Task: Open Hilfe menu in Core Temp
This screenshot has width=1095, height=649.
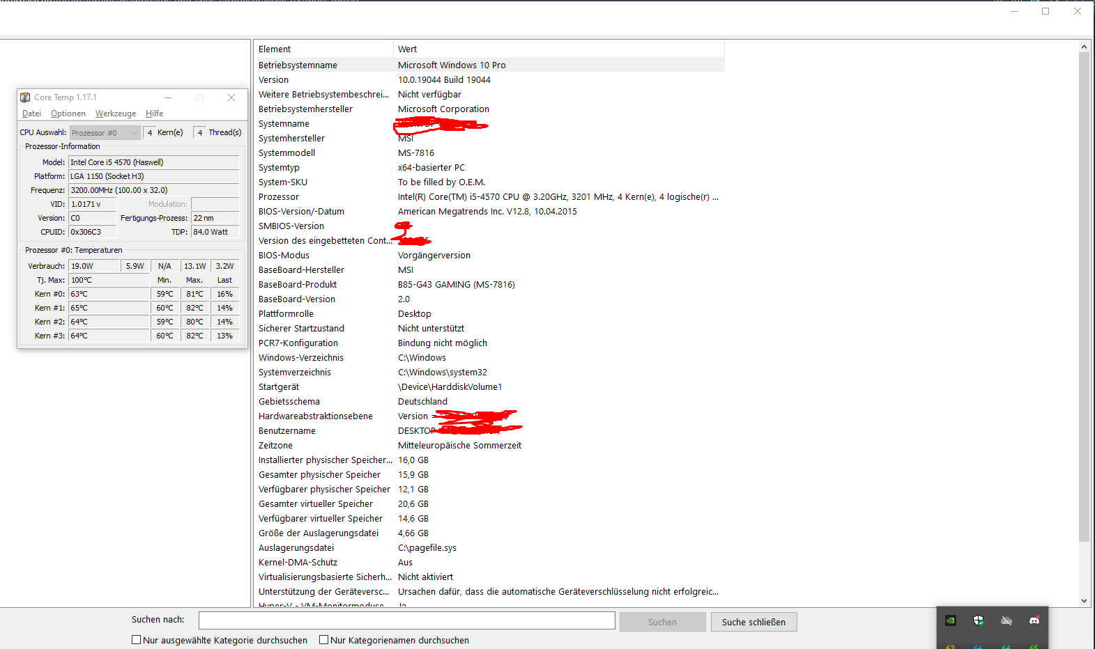Action: tap(155, 114)
